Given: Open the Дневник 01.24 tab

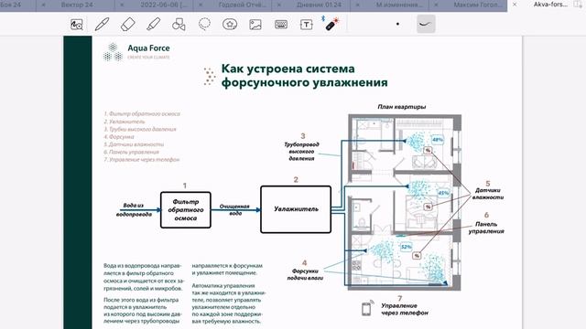Looking at the screenshot, I should [x=319, y=5].
